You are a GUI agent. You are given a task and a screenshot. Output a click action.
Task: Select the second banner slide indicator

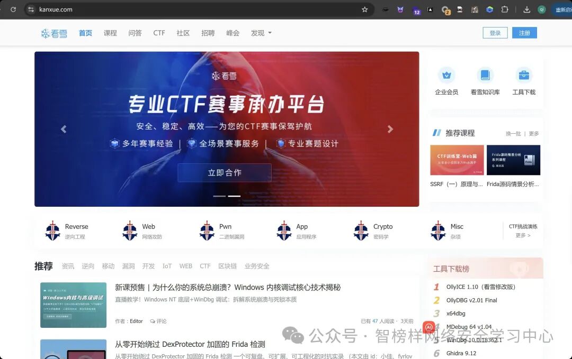coord(234,196)
